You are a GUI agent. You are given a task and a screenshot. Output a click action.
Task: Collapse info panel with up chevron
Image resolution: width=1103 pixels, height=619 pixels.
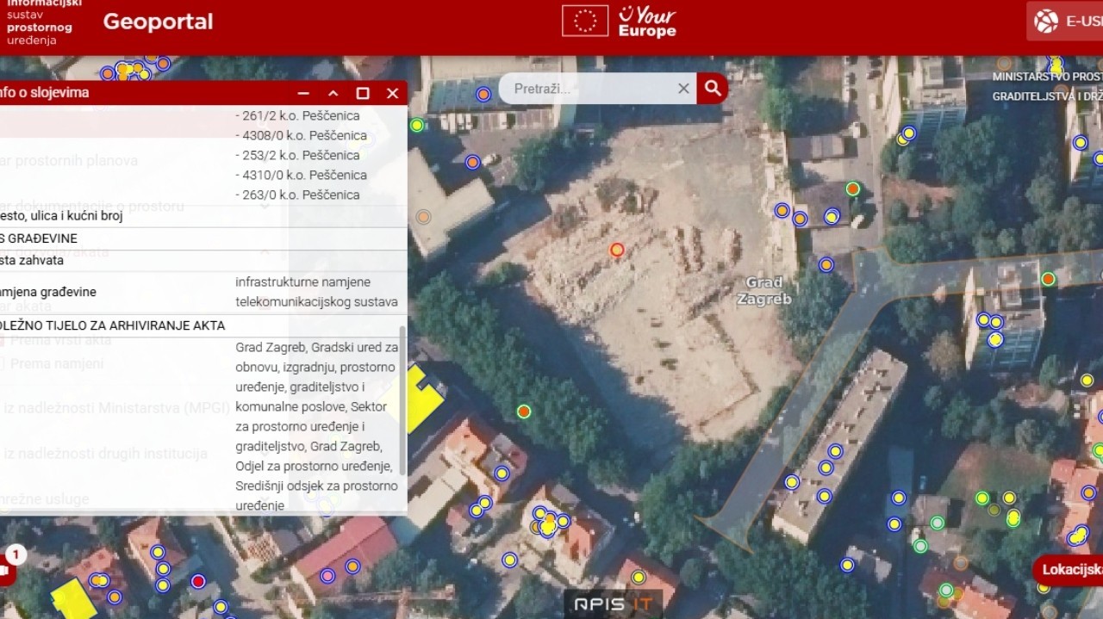click(x=333, y=93)
